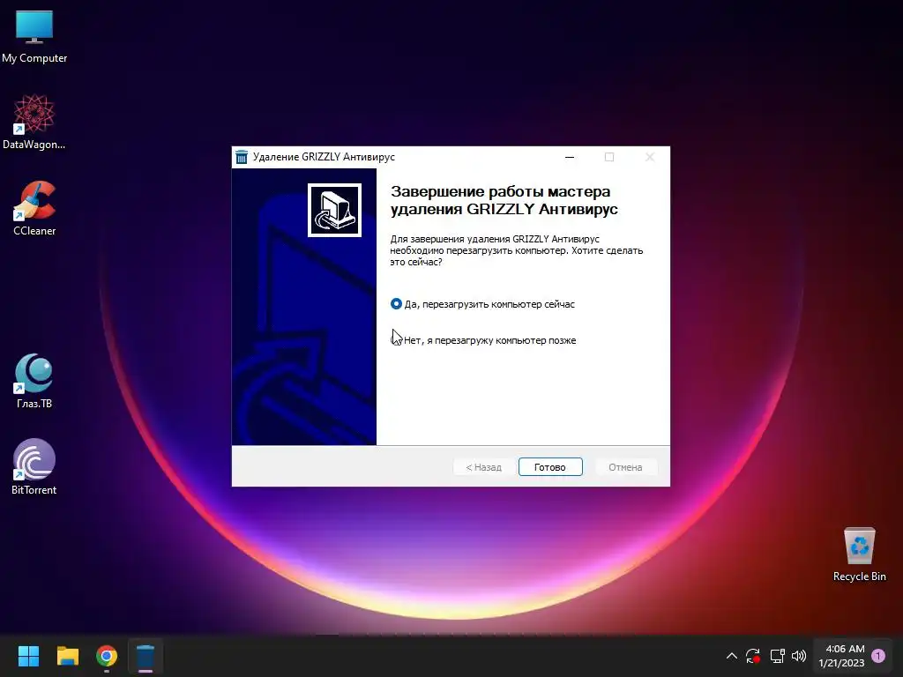This screenshot has width=903, height=677.
Task: Minimize the Удаление GRIZZLY Антивирус window
Action: coord(570,157)
